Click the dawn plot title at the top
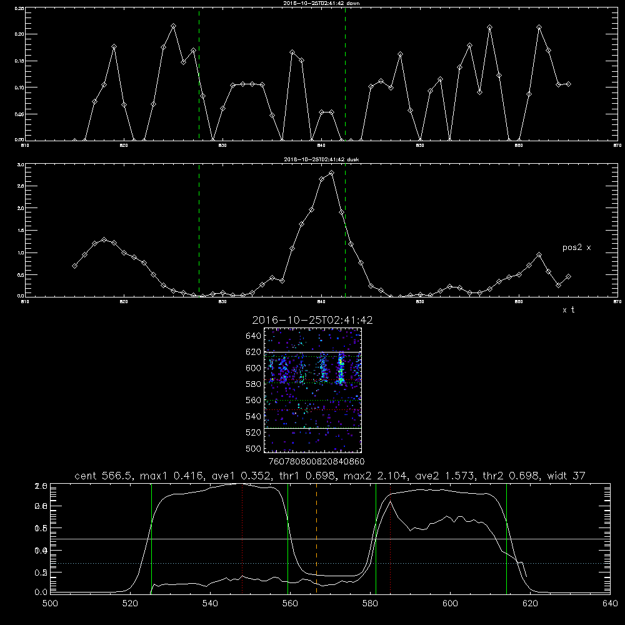The height and width of the screenshot is (625, 625). 322,3
